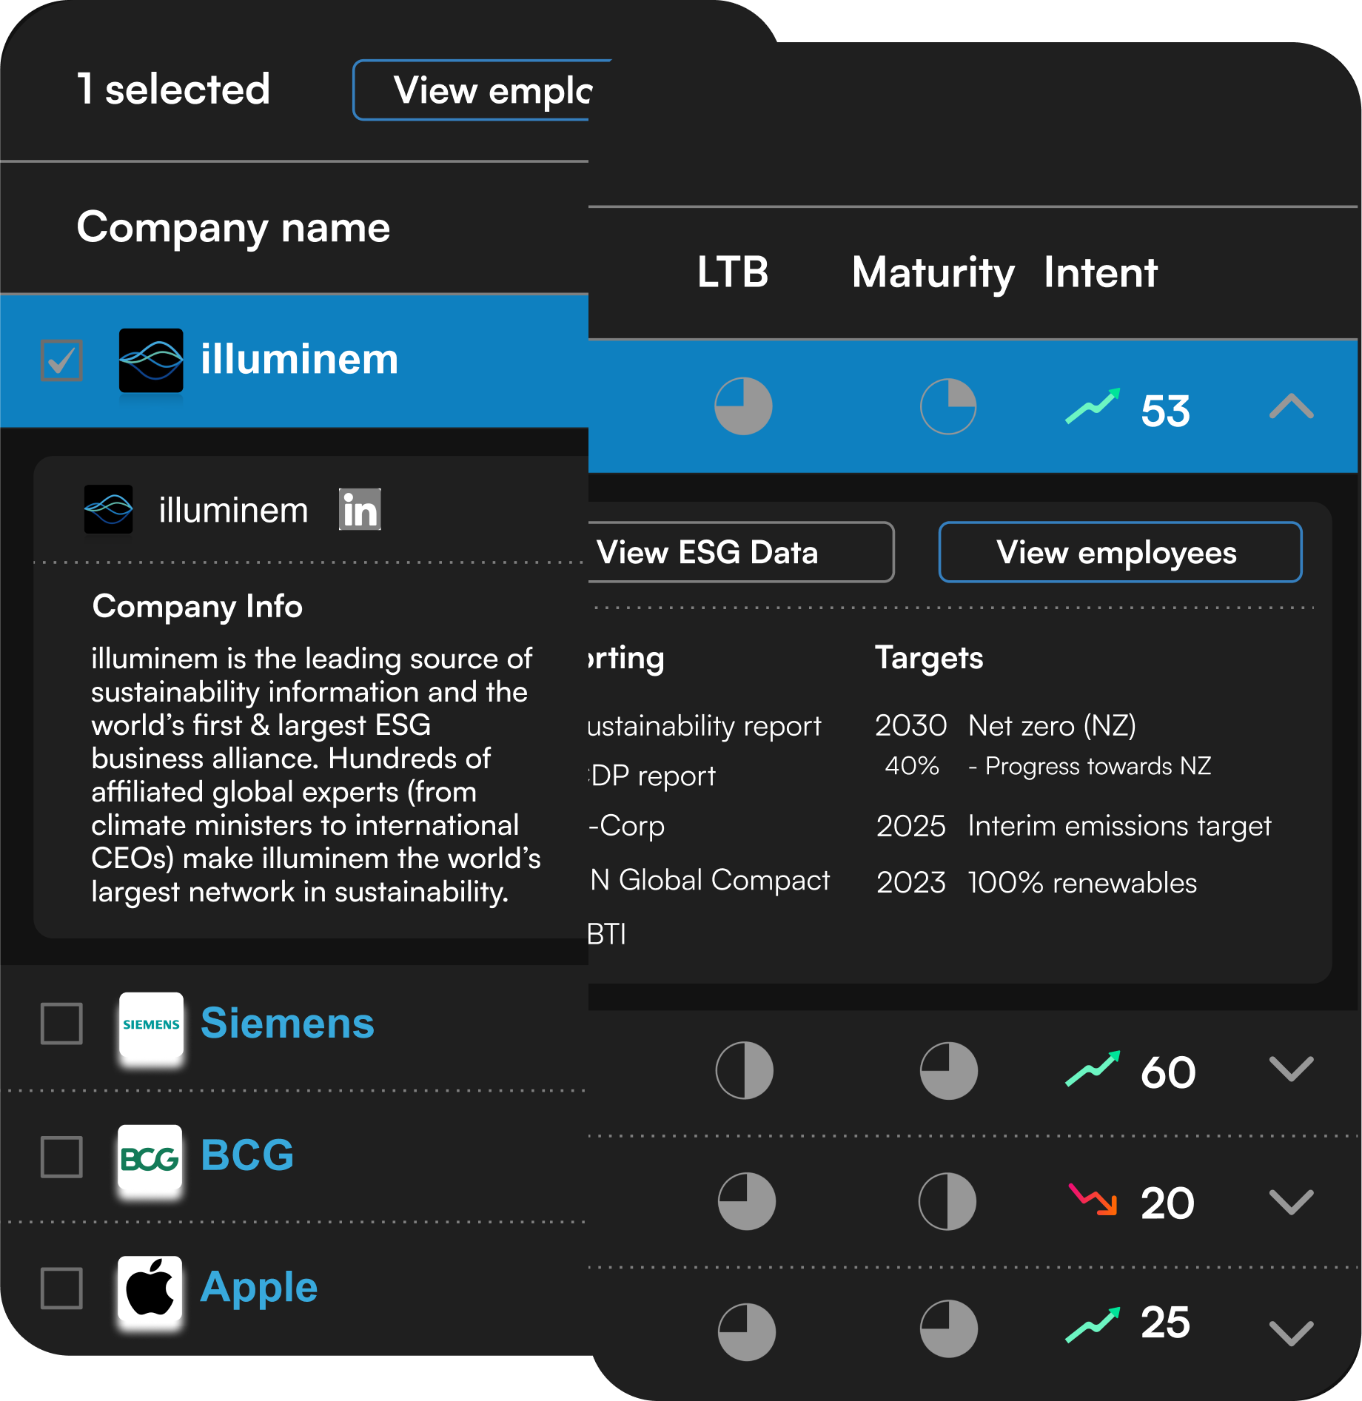Screen dimensions: 1362x1401
Task: Click 2025 Interim emissions target
Action: point(1073,827)
